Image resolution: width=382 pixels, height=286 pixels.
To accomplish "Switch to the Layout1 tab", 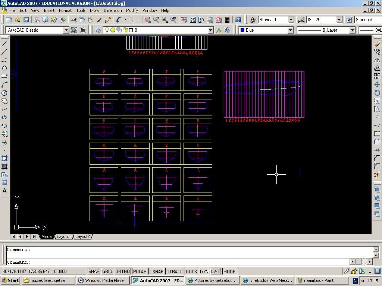I will (x=63, y=236).
